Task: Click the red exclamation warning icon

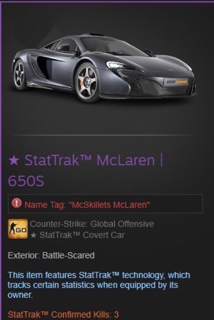Action: tap(17, 203)
